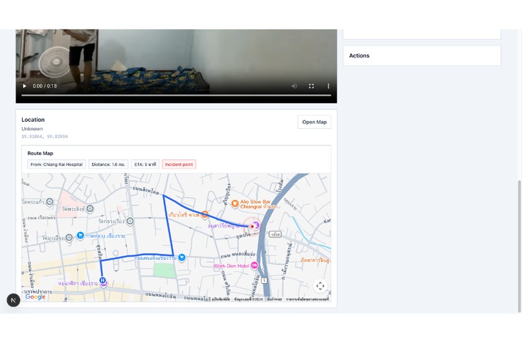Image resolution: width=522 pixels, height=348 pixels.
Task: Open the video's three-dot options menu
Action: pos(328,86)
